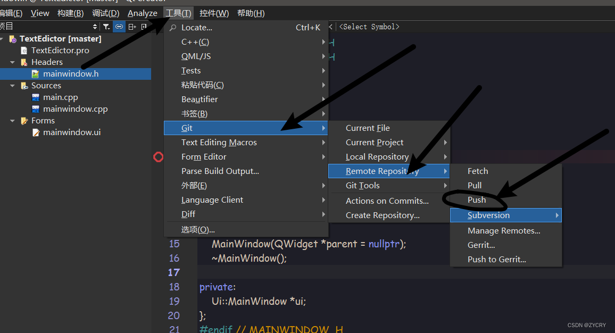Expand the Current File Git submenu

click(389, 128)
